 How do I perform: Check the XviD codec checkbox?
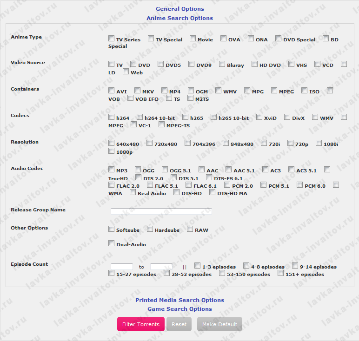[259, 117]
